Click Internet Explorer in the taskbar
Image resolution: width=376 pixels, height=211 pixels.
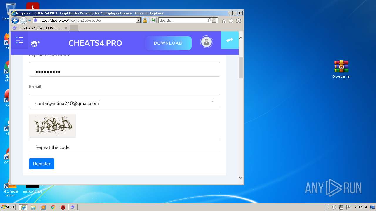[x=23, y=207]
